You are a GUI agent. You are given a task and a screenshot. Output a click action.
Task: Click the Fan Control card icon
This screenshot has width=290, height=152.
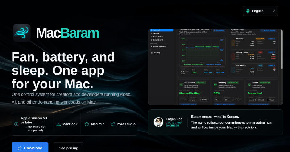[x=181, y=85]
